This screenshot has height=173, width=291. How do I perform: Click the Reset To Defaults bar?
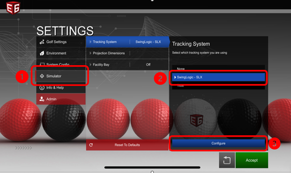click(127, 145)
